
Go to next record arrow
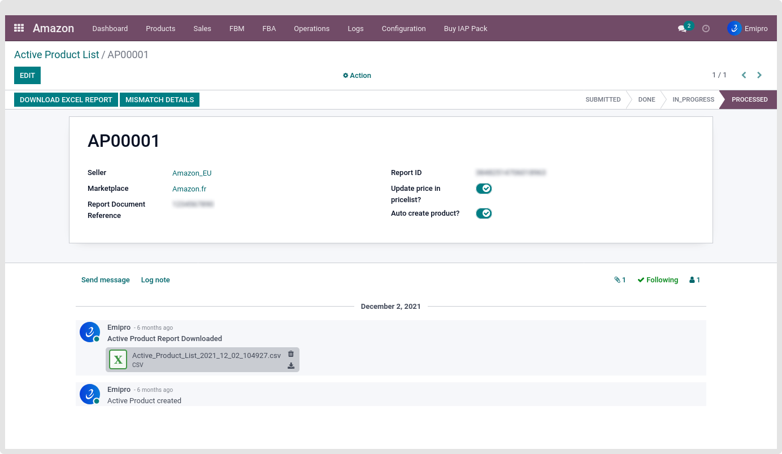click(759, 75)
